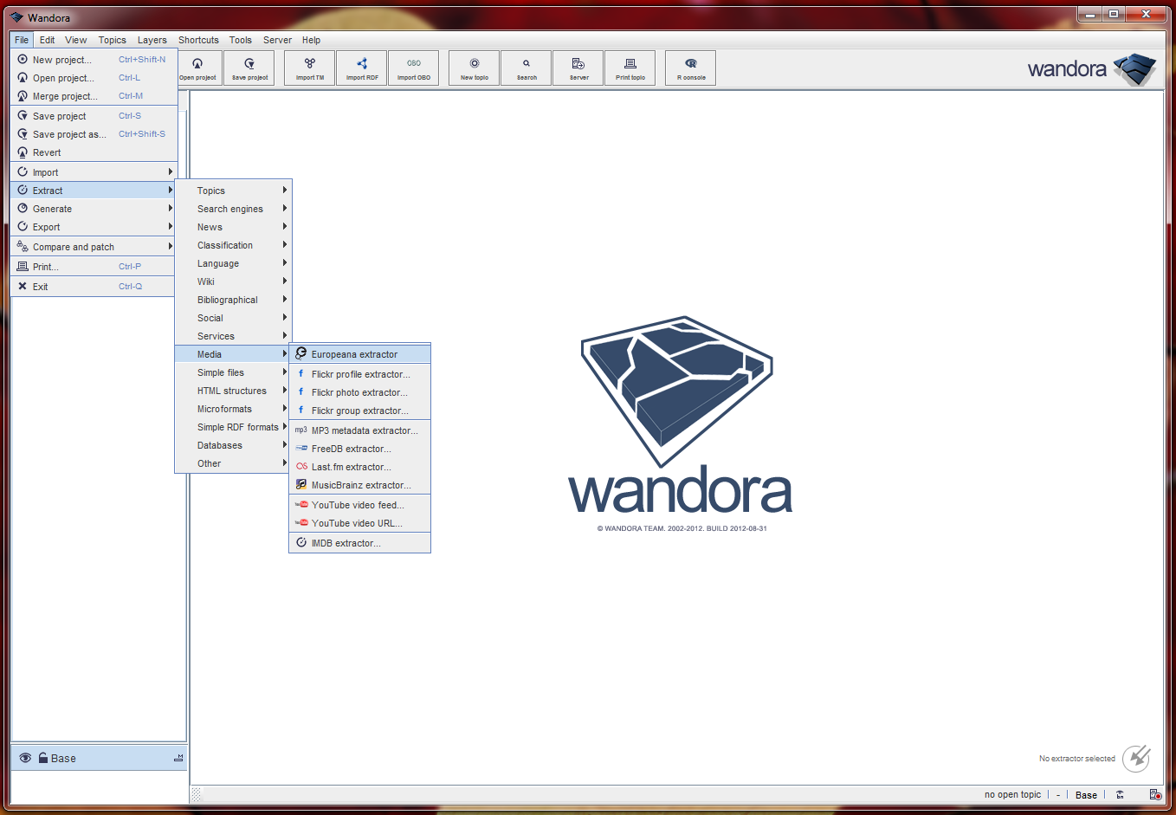The height and width of the screenshot is (815, 1176).
Task: Click the New topic toolbar icon
Action: coord(475,68)
